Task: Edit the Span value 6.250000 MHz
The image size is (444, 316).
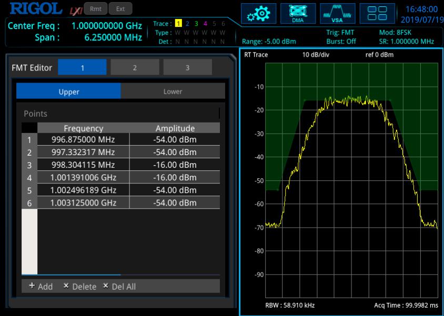Action: pyautogui.click(x=113, y=37)
